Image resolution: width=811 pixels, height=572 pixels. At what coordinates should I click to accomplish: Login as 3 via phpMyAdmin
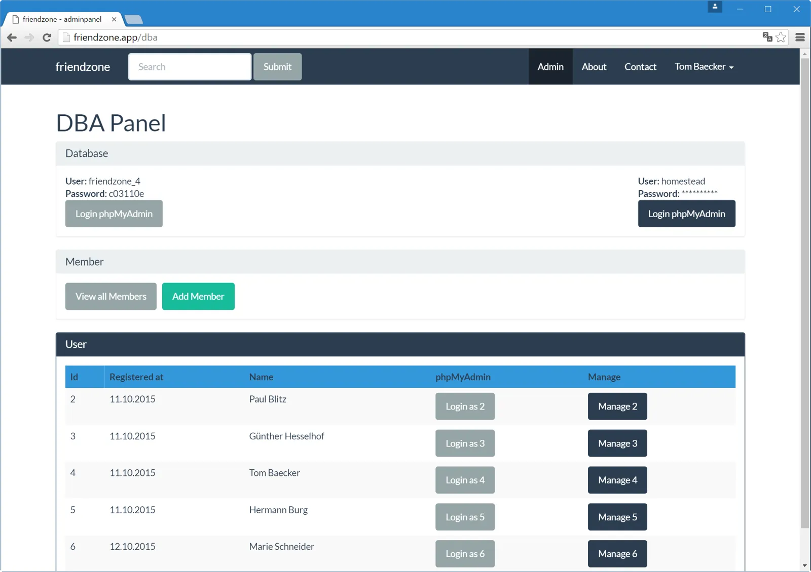point(465,443)
